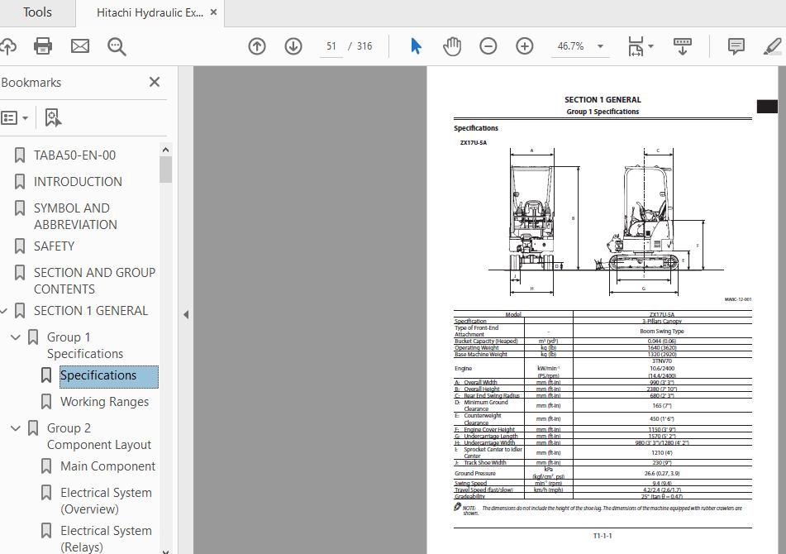786x554 pixels.
Task: Activate the hand pan tool
Action: [452, 46]
